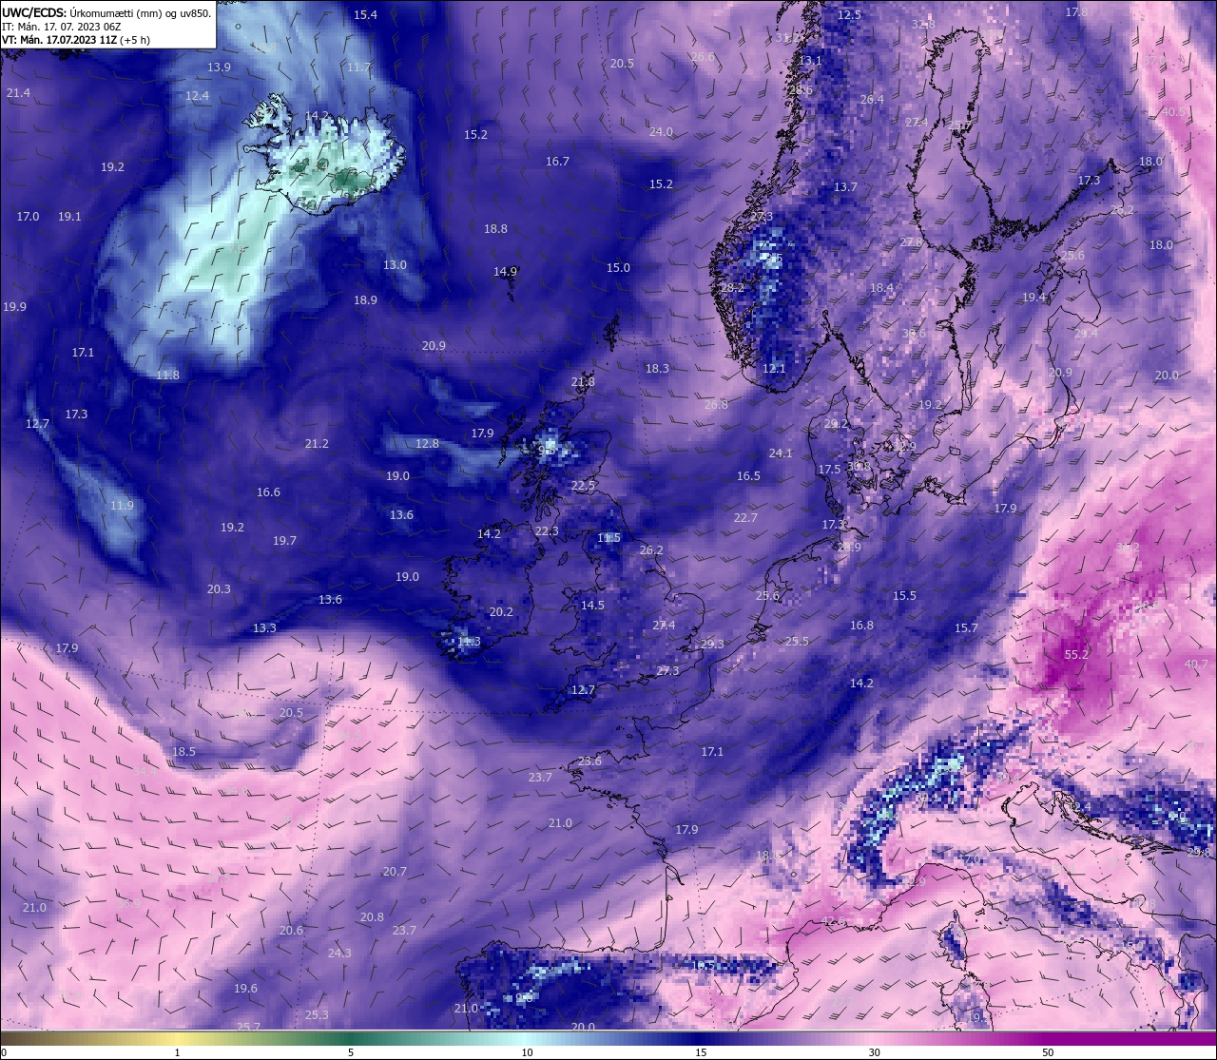Select the 28.2 value off Norway's coast

pos(732,288)
